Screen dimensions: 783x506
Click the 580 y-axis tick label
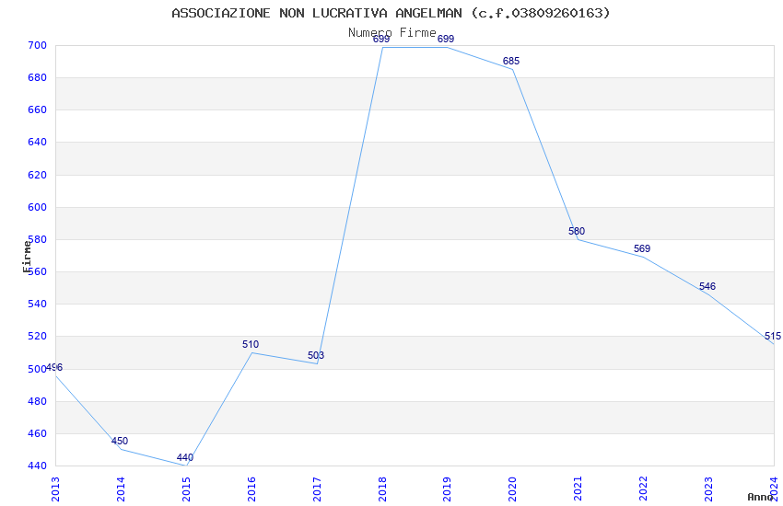[x=38, y=239]
